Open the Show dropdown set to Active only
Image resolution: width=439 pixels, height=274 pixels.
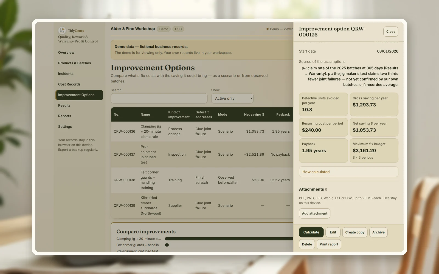232,98
